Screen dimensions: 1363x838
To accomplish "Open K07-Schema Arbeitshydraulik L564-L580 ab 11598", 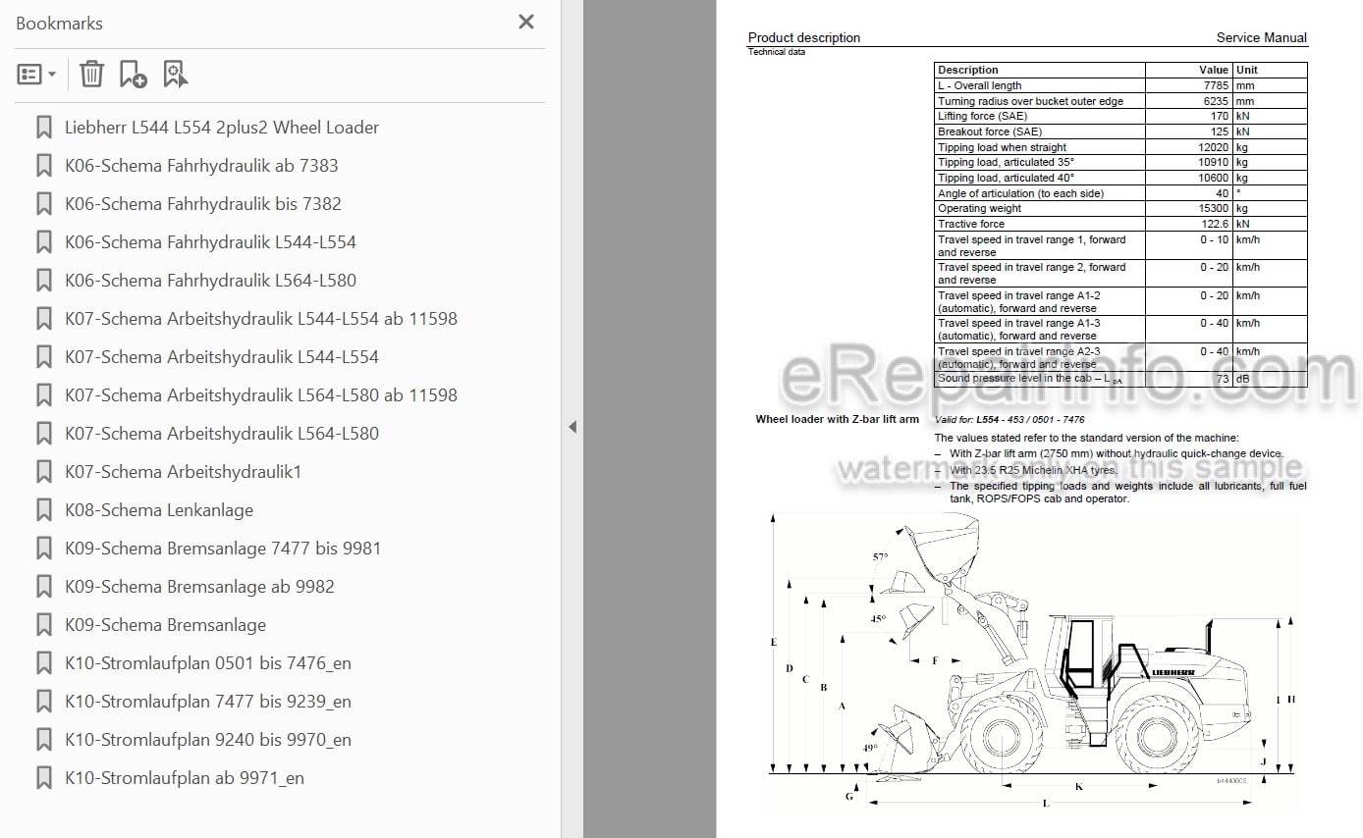I will click(x=261, y=395).
